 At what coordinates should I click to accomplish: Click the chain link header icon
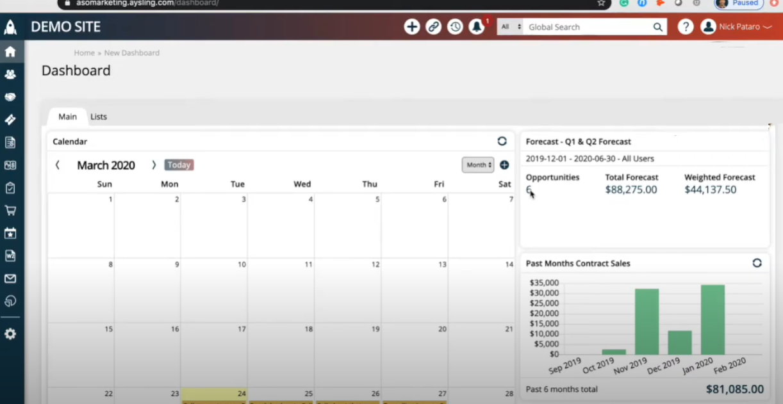pyautogui.click(x=434, y=27)
